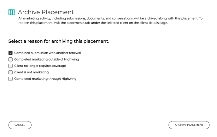The image size is (217, 137).
Task: Click the description line starting All marketing activity
Action: click(x=110, y=18)
